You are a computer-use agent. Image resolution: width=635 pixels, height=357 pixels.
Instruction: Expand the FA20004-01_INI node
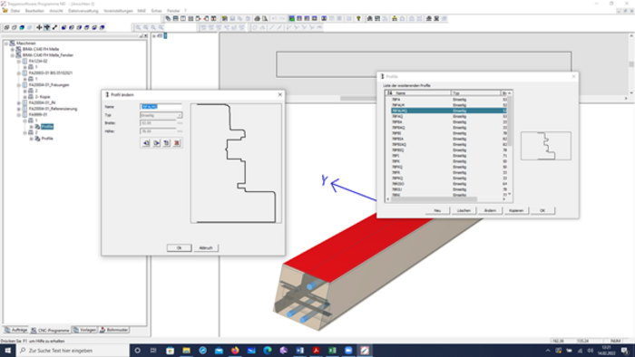pos(19,103)
